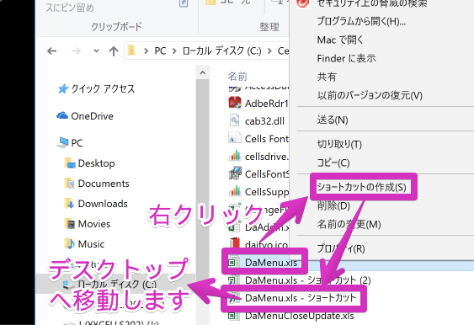Expand chevron after PC in breadcrumb
474x325 pixels.
[x=174, y=51]
